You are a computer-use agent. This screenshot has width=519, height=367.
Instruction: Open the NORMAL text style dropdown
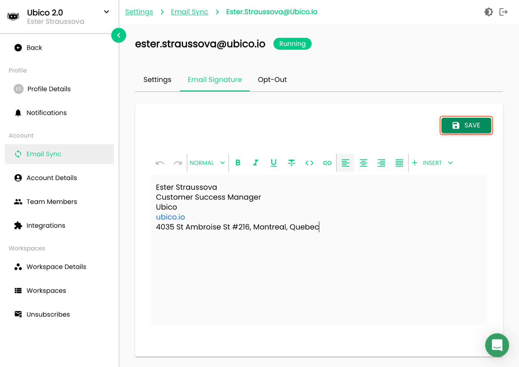208,163
